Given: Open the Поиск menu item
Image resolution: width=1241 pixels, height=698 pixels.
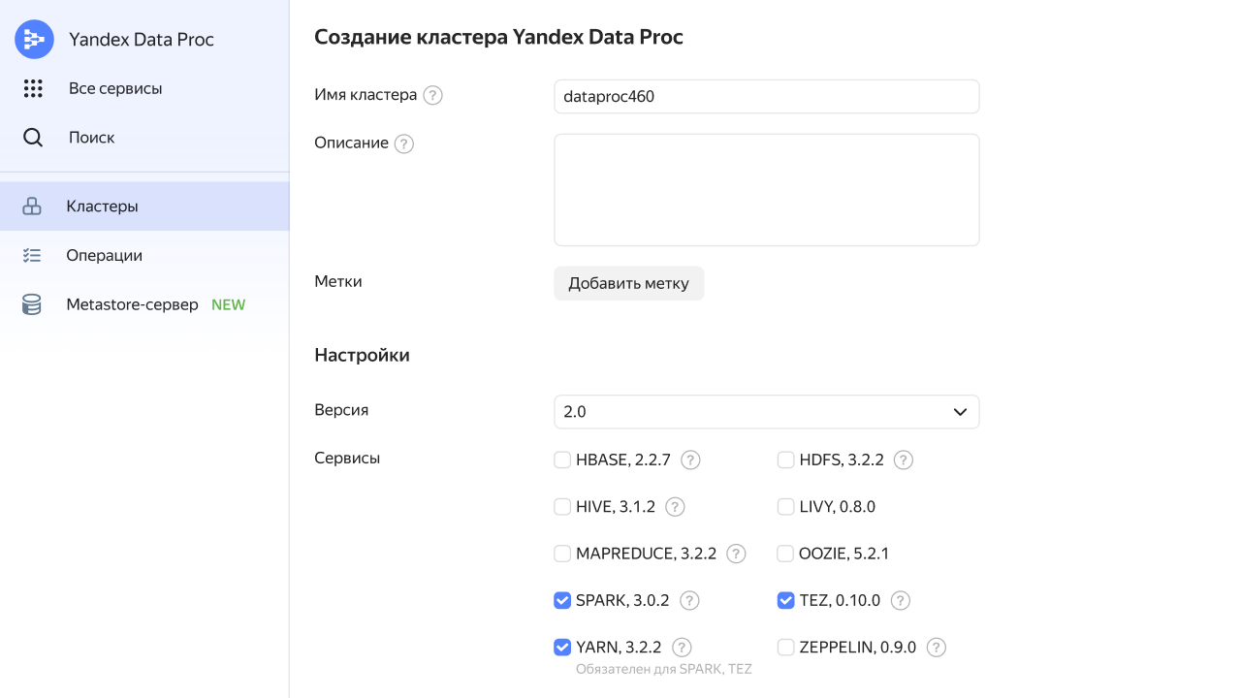Looking at the screenshot, I should click(92, 138).
